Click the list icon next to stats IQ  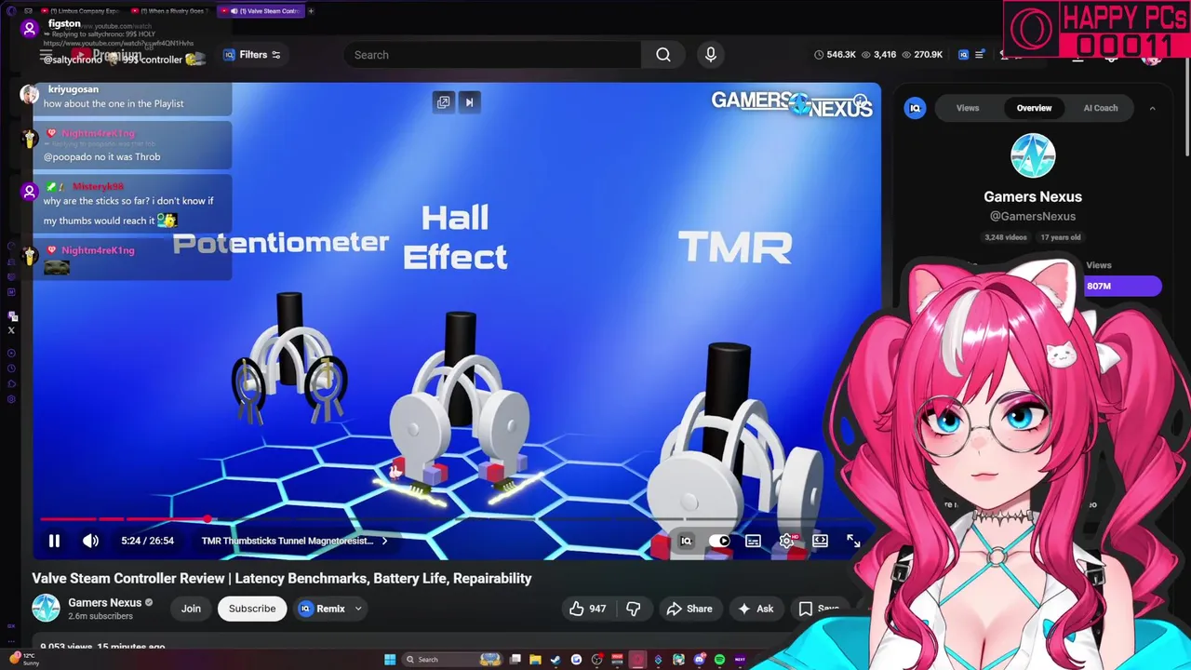pos(979,55)
